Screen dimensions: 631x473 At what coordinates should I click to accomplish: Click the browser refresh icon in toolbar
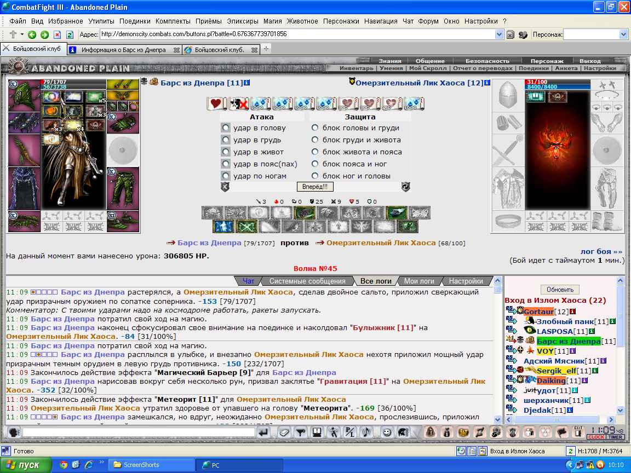click(x=70, y=35)
